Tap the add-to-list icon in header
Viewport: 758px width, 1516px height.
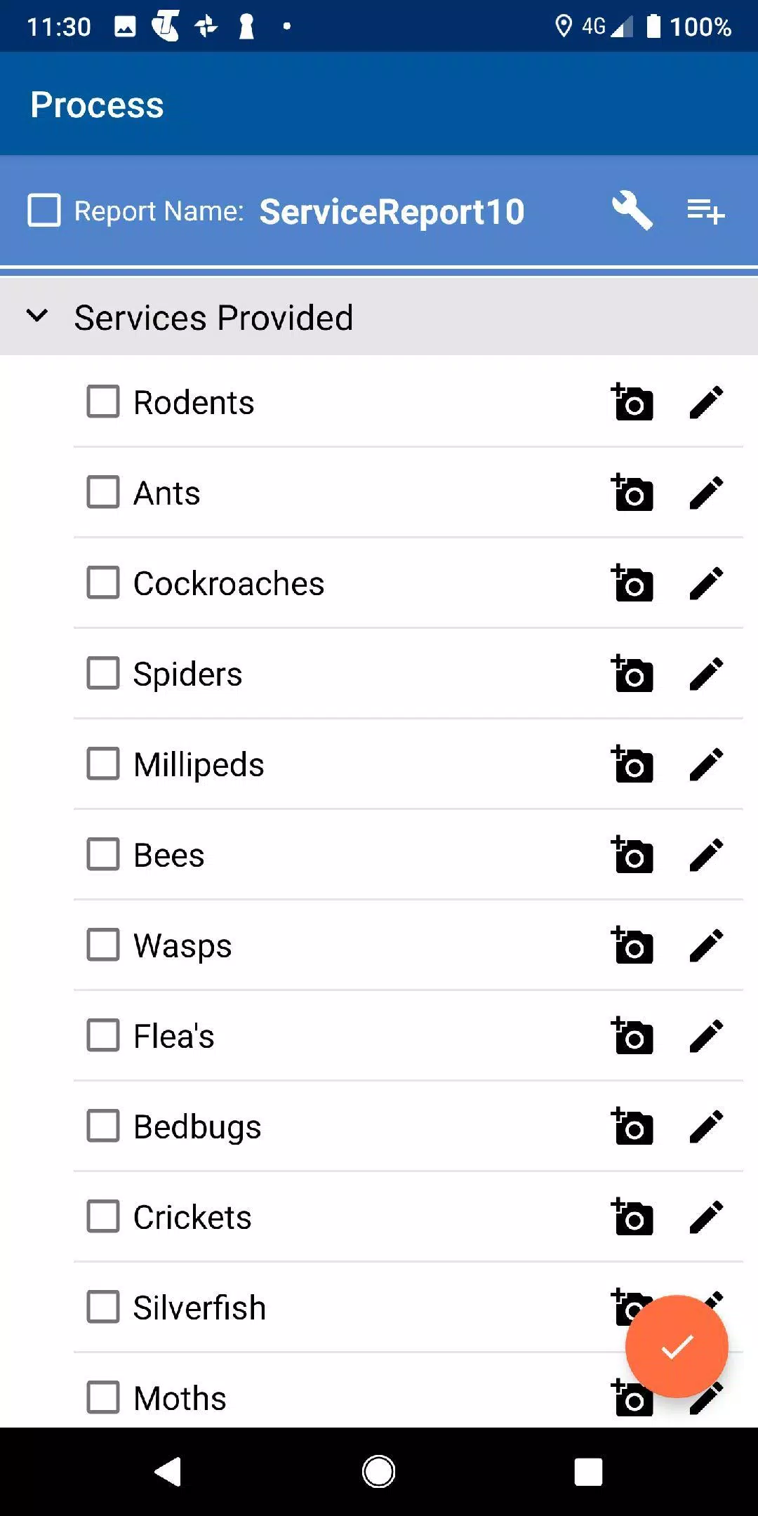coord(705,211)
